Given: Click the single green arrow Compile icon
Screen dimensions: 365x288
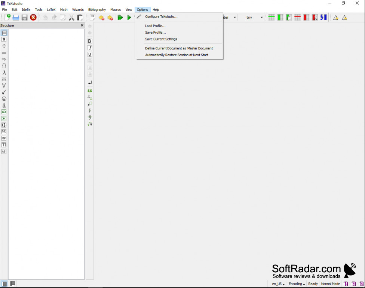Looking at the screenshot, I should pyautogui.click(x=129, y=17).
